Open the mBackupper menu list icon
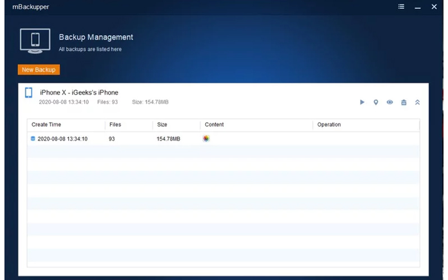 coord(401,7)
